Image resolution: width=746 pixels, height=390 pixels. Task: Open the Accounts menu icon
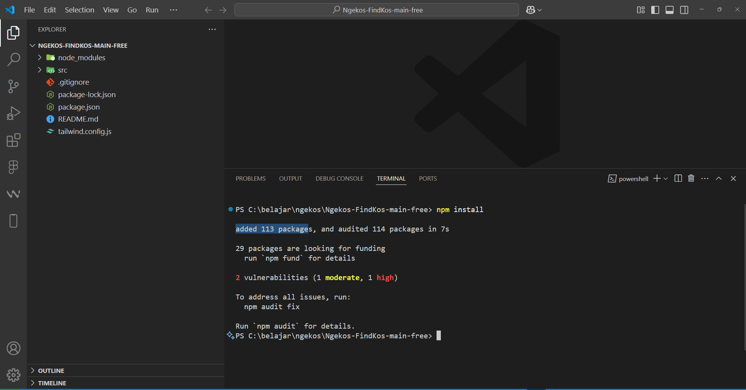pyautogui.click(x=13, y=348)
